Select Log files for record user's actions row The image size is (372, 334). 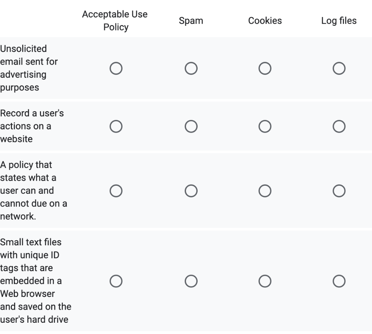[339, 126]
